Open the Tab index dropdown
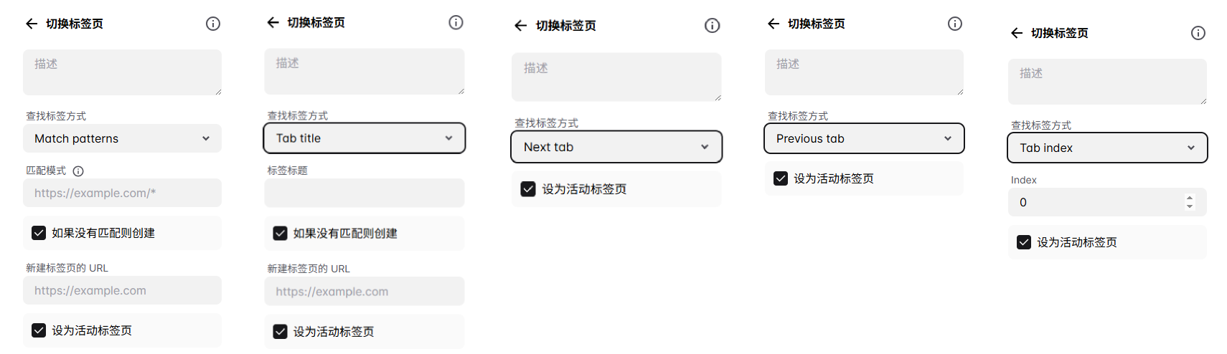The image size is (1227, 354). pyautogui.click(x=1107, y=148)
